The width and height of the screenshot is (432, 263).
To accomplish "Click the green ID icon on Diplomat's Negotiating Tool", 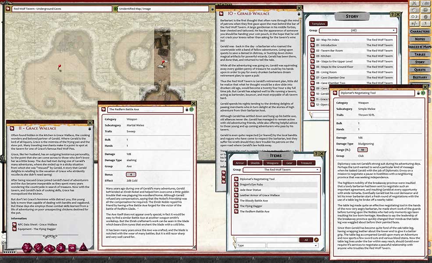I will pyautogui.click(x=423, y=93).
